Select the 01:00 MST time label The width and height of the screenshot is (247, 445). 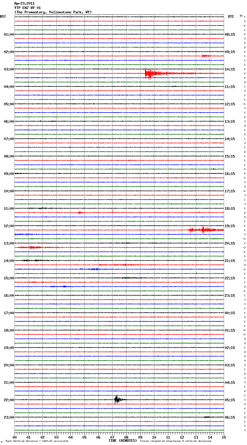click(9, 35)
